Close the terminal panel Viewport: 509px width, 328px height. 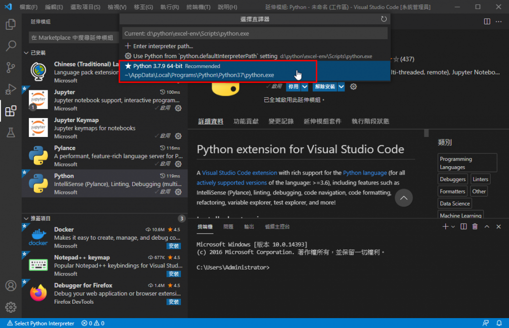[499, 227]
